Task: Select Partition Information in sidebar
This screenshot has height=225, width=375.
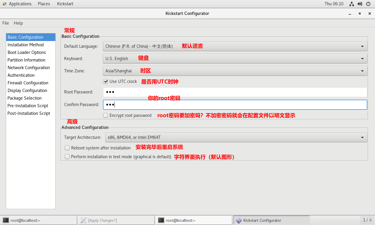Action: (x=26, y=60)
